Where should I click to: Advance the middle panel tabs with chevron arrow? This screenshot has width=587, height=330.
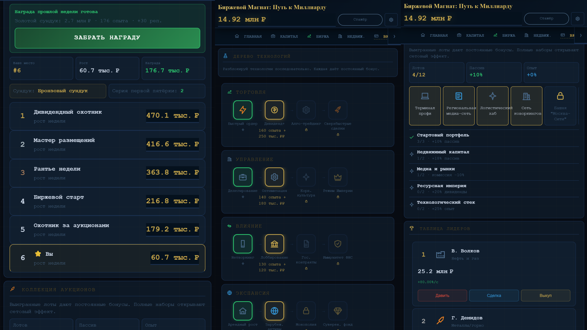394,36
